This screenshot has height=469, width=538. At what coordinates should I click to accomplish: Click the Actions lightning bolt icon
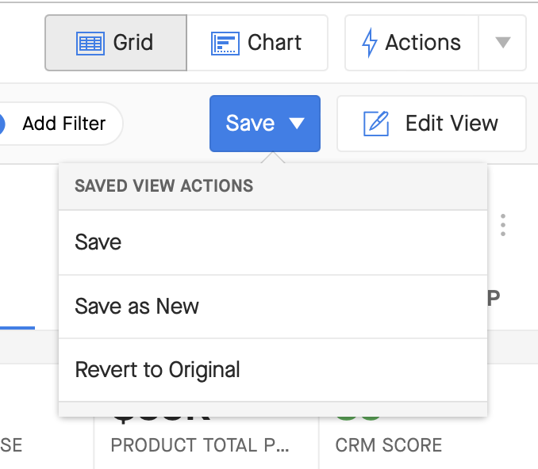(370, 43)
